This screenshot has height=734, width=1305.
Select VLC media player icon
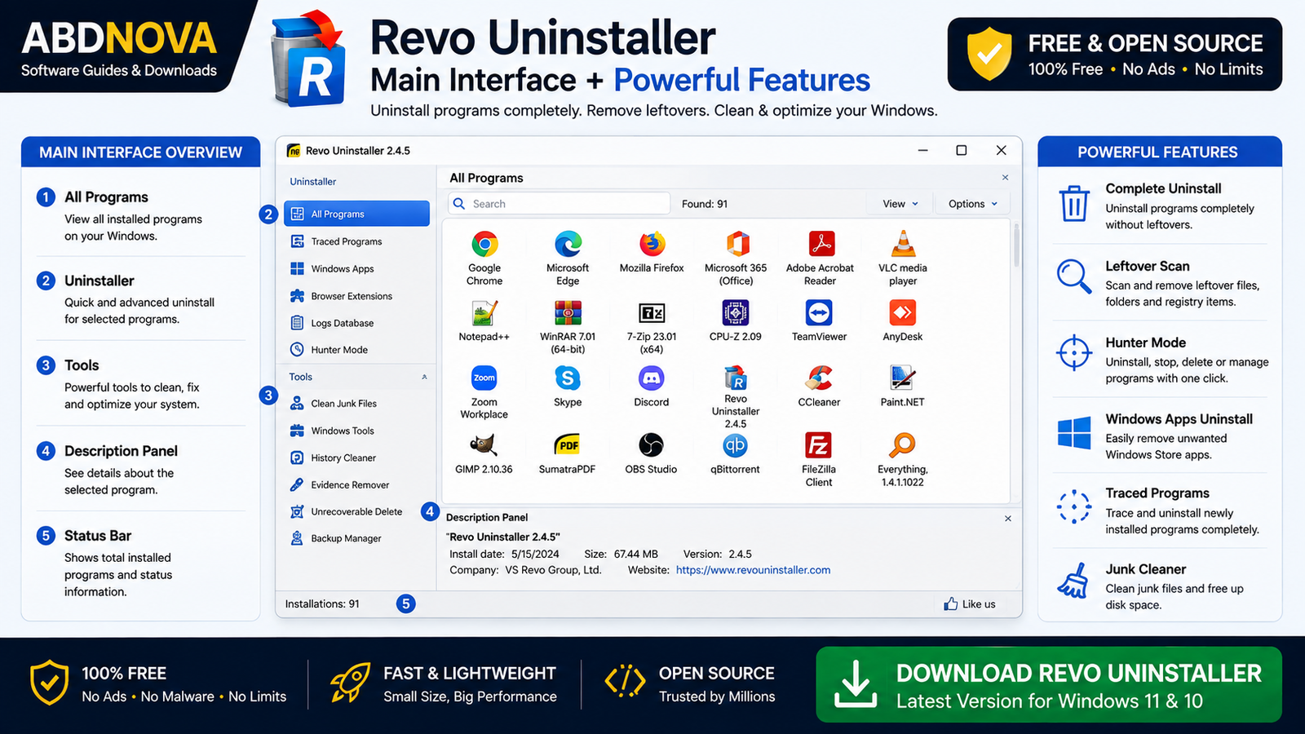[903, 244]
